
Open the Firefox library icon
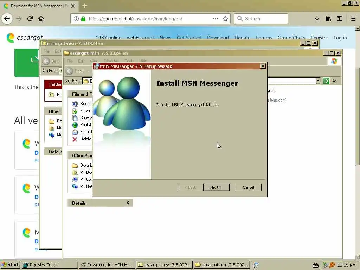pyautogui.click(x=328, y=19)
